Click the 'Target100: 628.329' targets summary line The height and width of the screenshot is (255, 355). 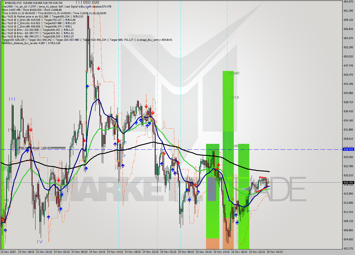(x=87, y=40)
